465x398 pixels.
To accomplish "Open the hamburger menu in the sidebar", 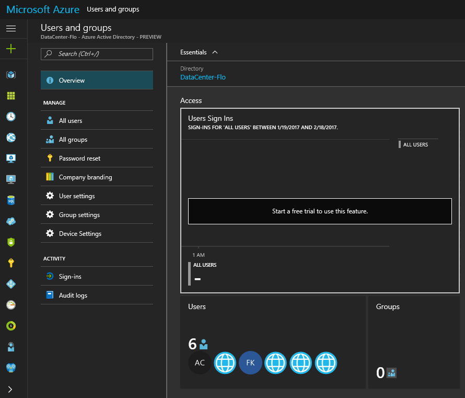I will tap(11, 28).
